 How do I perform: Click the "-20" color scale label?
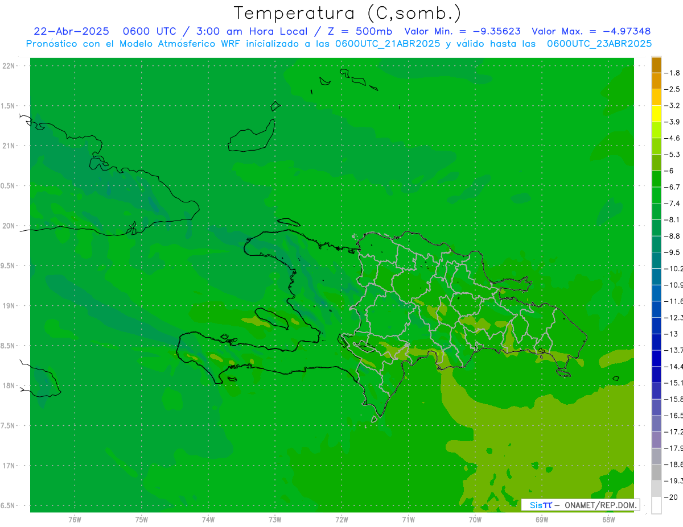(672, 497)
